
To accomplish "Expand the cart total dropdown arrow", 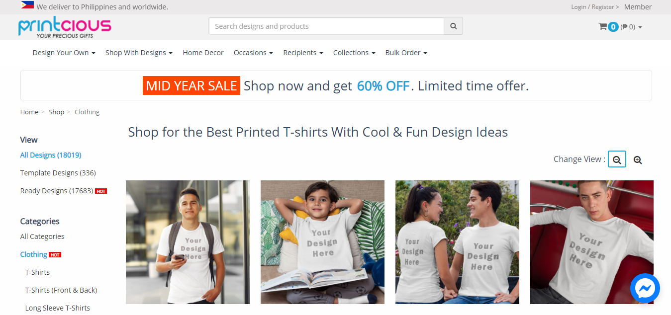I will [x=640, y=27].
